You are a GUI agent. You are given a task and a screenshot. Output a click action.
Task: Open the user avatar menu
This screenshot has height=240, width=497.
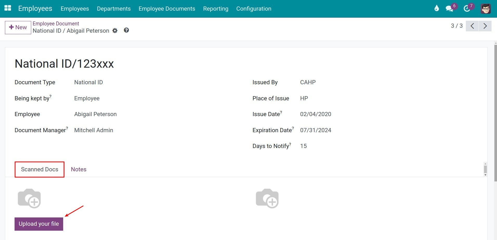(x=486, y=9)
